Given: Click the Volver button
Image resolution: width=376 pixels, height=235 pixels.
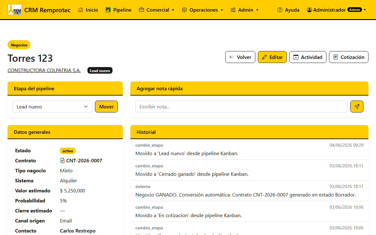Looking at the screenshot, I should pos(240,57).
